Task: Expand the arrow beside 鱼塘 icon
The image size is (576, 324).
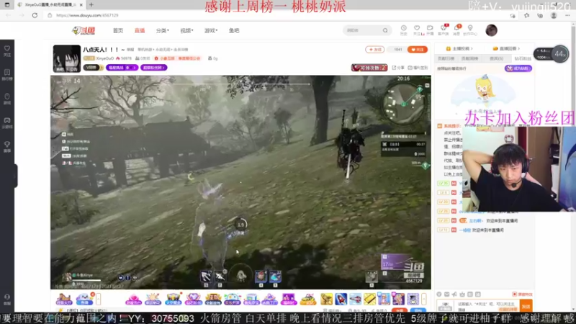Action: pos(99,299)
